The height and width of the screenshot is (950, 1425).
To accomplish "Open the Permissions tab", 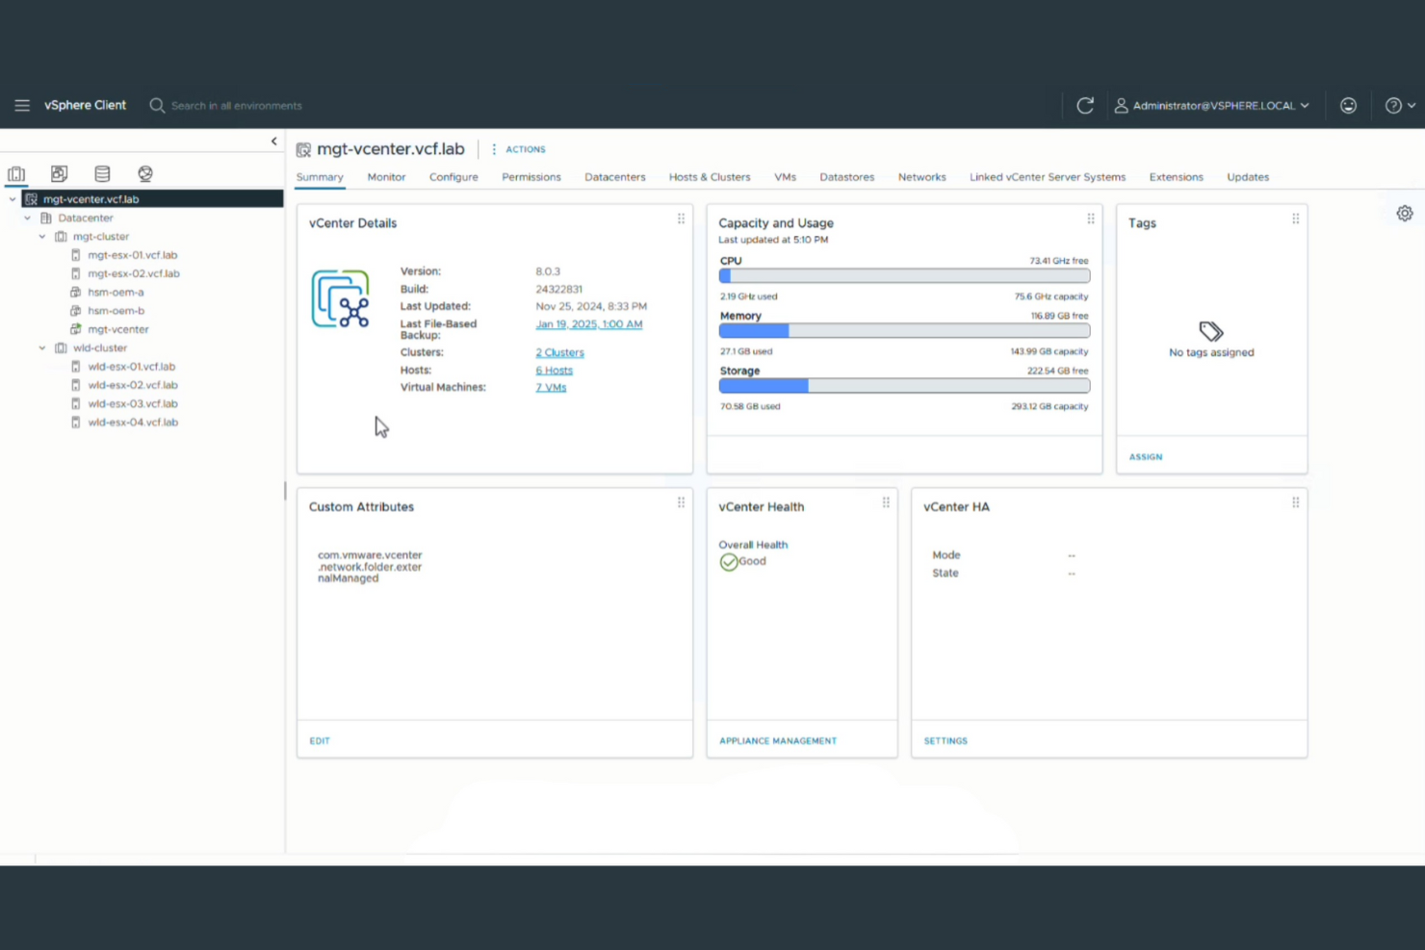I will tap(531, 177).
